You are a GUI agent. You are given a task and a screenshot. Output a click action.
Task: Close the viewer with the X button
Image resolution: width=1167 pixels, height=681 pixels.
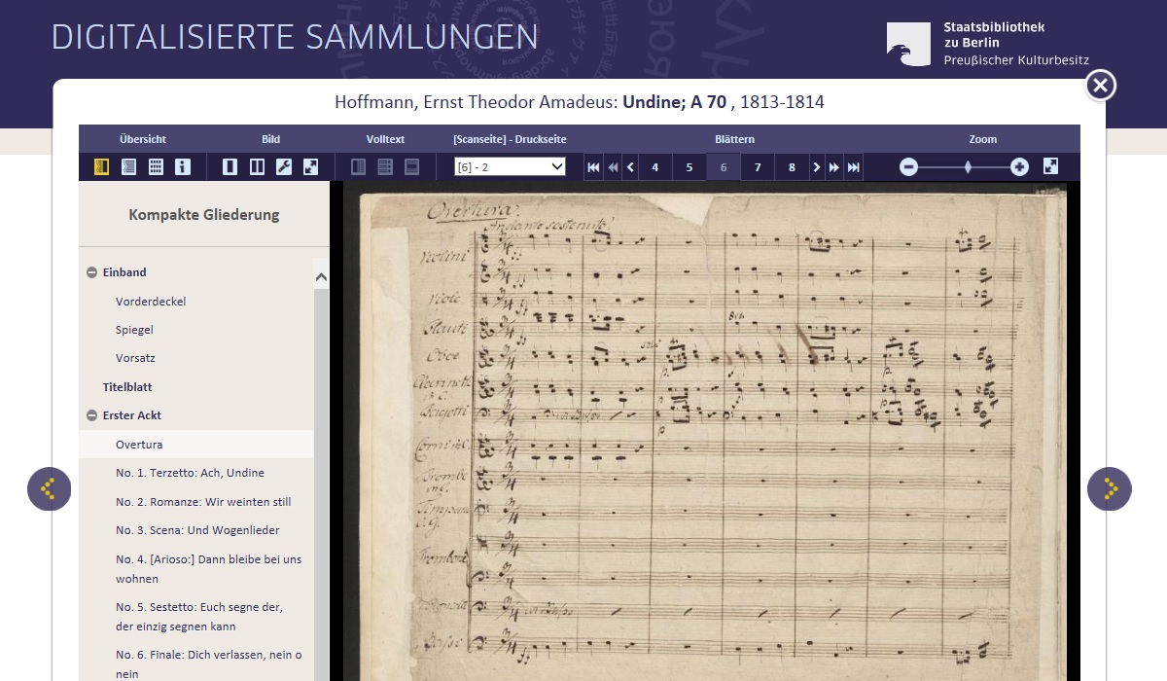tap(1100, 86)
